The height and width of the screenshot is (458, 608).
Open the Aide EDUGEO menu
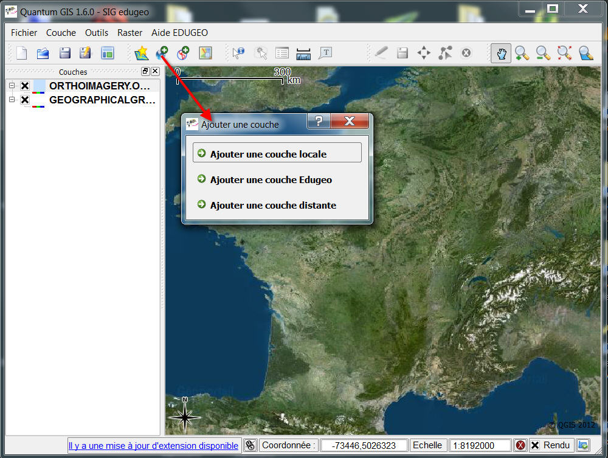tap(179, 33)
